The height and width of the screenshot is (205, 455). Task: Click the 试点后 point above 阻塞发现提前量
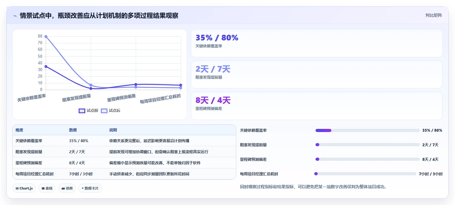[x=91, y=85]
